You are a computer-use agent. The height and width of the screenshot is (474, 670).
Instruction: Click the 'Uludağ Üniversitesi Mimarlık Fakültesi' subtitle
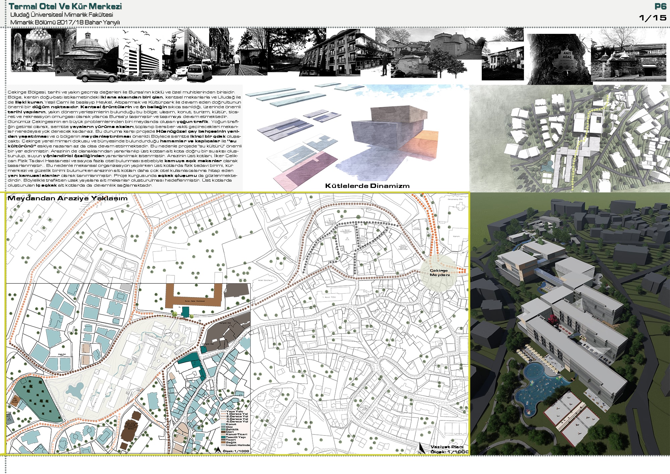pos(62,15)
